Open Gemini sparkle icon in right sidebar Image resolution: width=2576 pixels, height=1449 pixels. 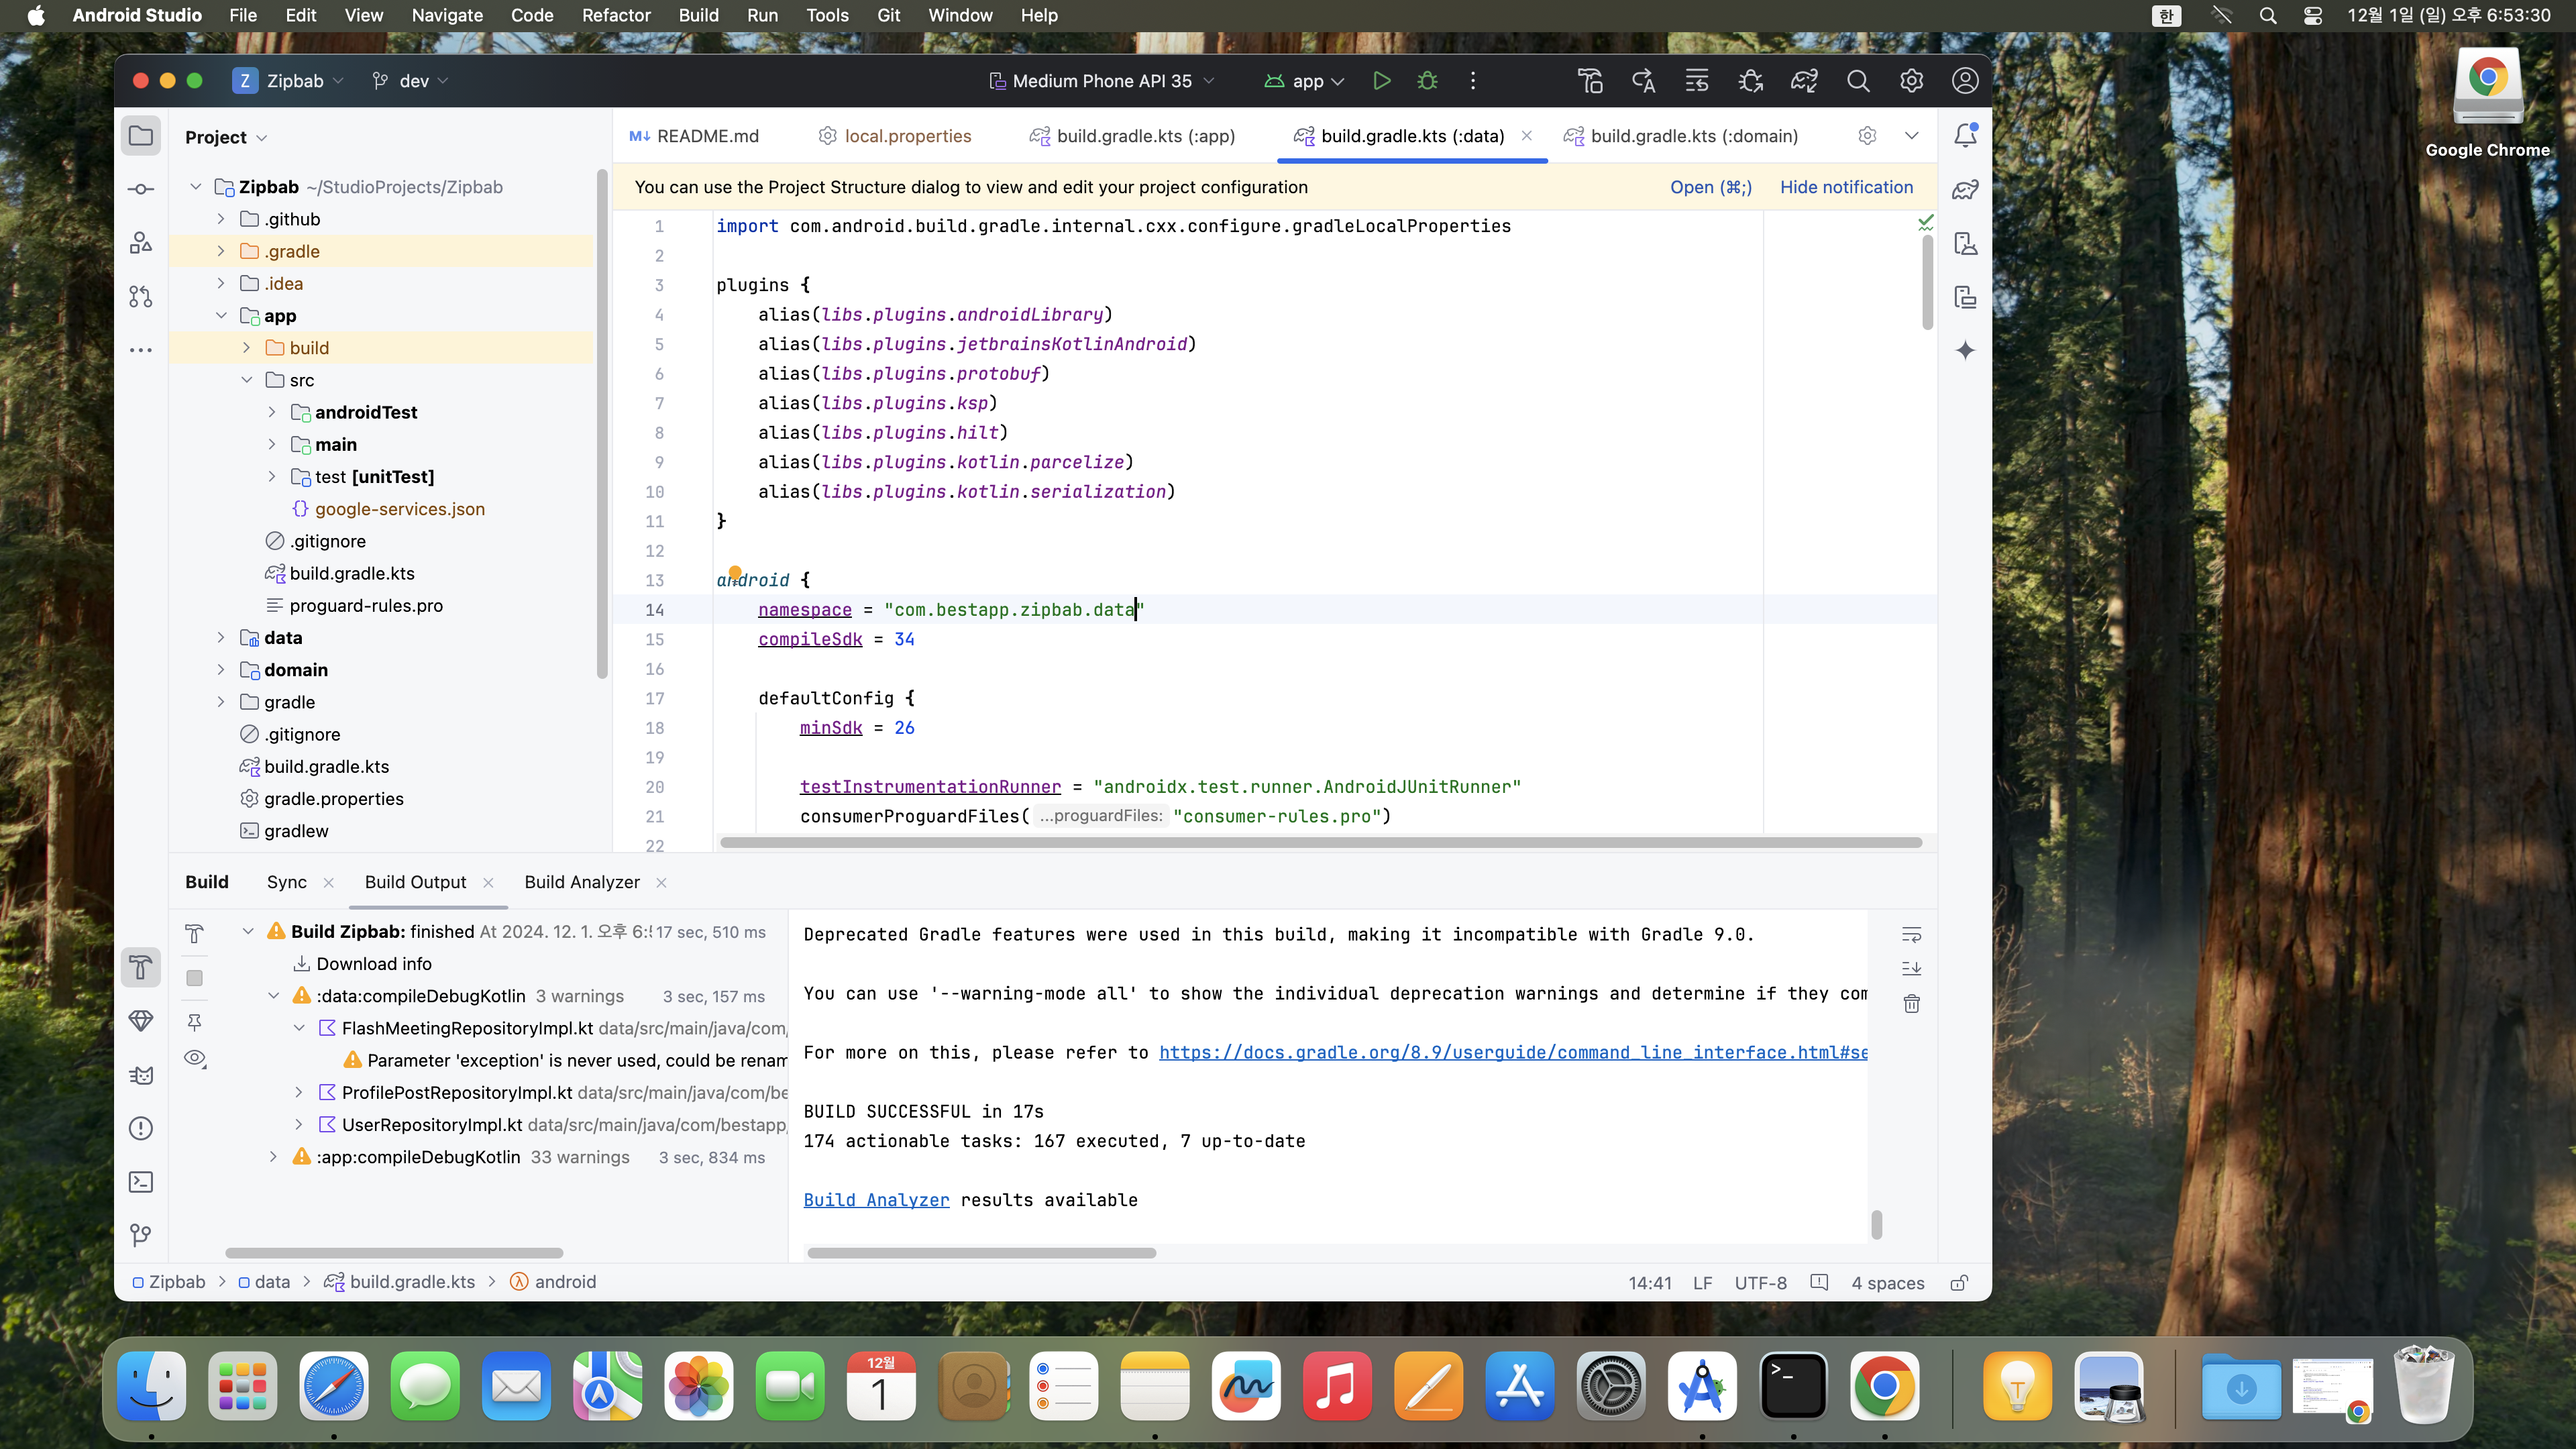coord(1965,350)
